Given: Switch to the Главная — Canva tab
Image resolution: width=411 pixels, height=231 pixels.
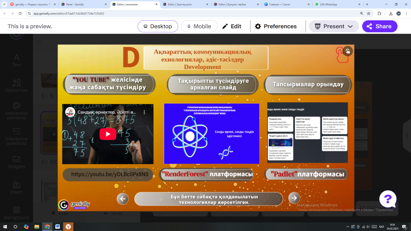Looking at the screenshot, I should [x=287, y=4].
